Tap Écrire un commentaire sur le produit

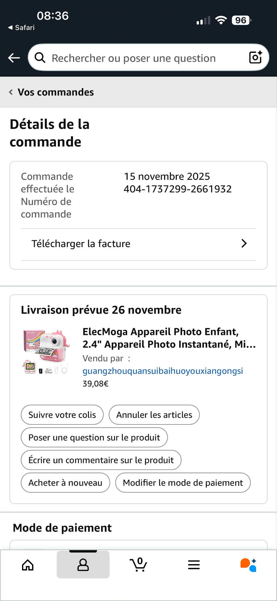(x=101, y=460)
